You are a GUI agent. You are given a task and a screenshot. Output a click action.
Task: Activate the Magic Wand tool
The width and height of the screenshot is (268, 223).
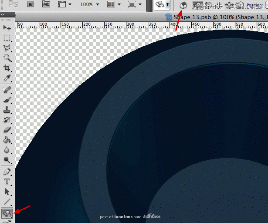tap(7, 58)
